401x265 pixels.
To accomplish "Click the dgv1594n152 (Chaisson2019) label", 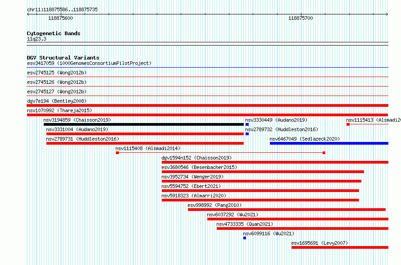I will point(196,158).
